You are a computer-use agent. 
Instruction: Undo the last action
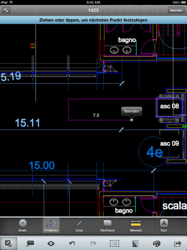72,244
